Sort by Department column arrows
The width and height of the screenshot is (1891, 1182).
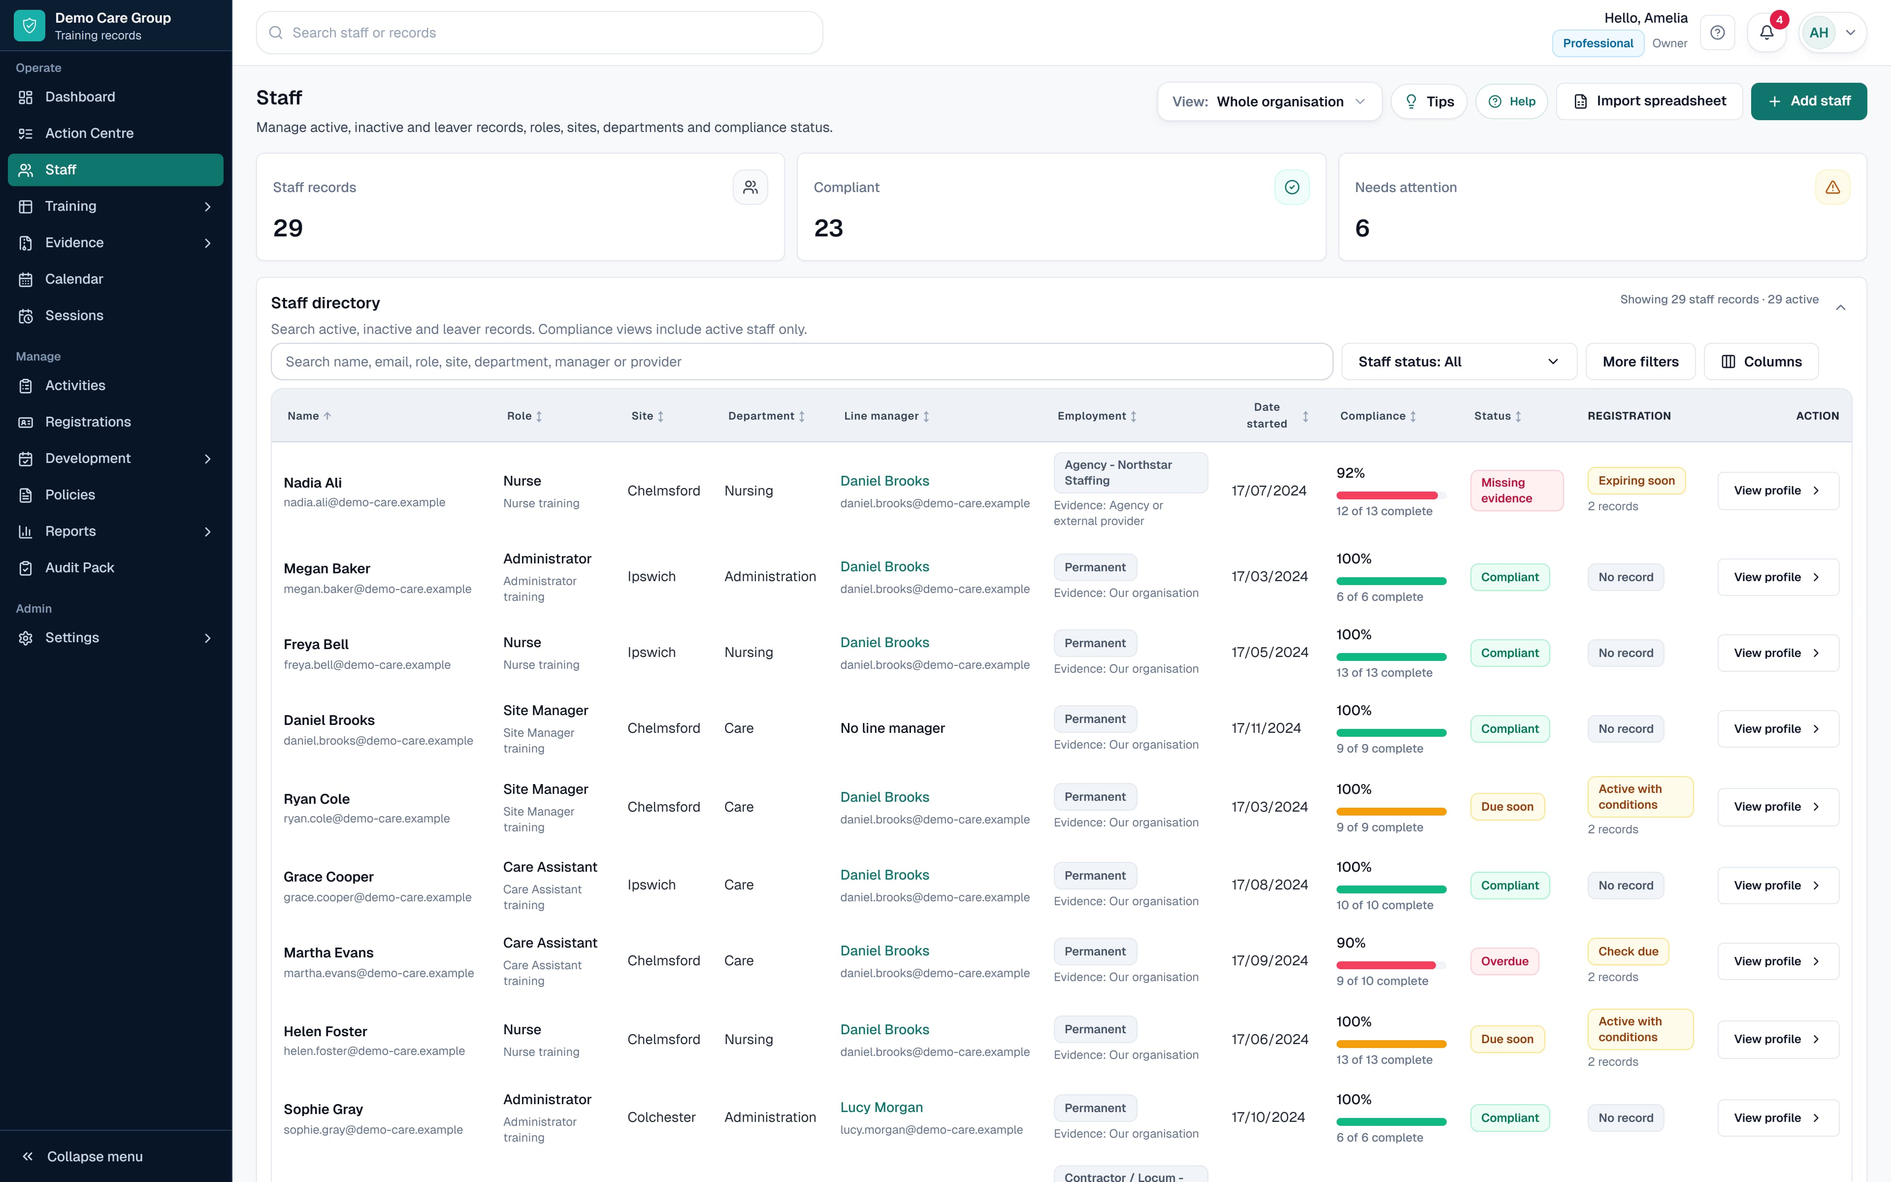[x=802, y=416]
